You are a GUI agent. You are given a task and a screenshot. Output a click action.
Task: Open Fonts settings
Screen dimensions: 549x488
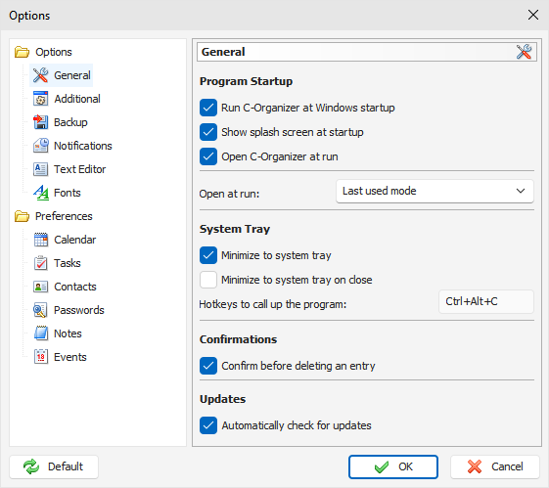pos(68,193)
